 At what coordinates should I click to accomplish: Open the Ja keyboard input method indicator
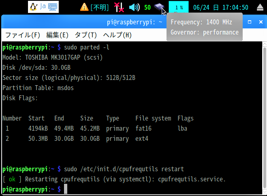pos(43,6)
